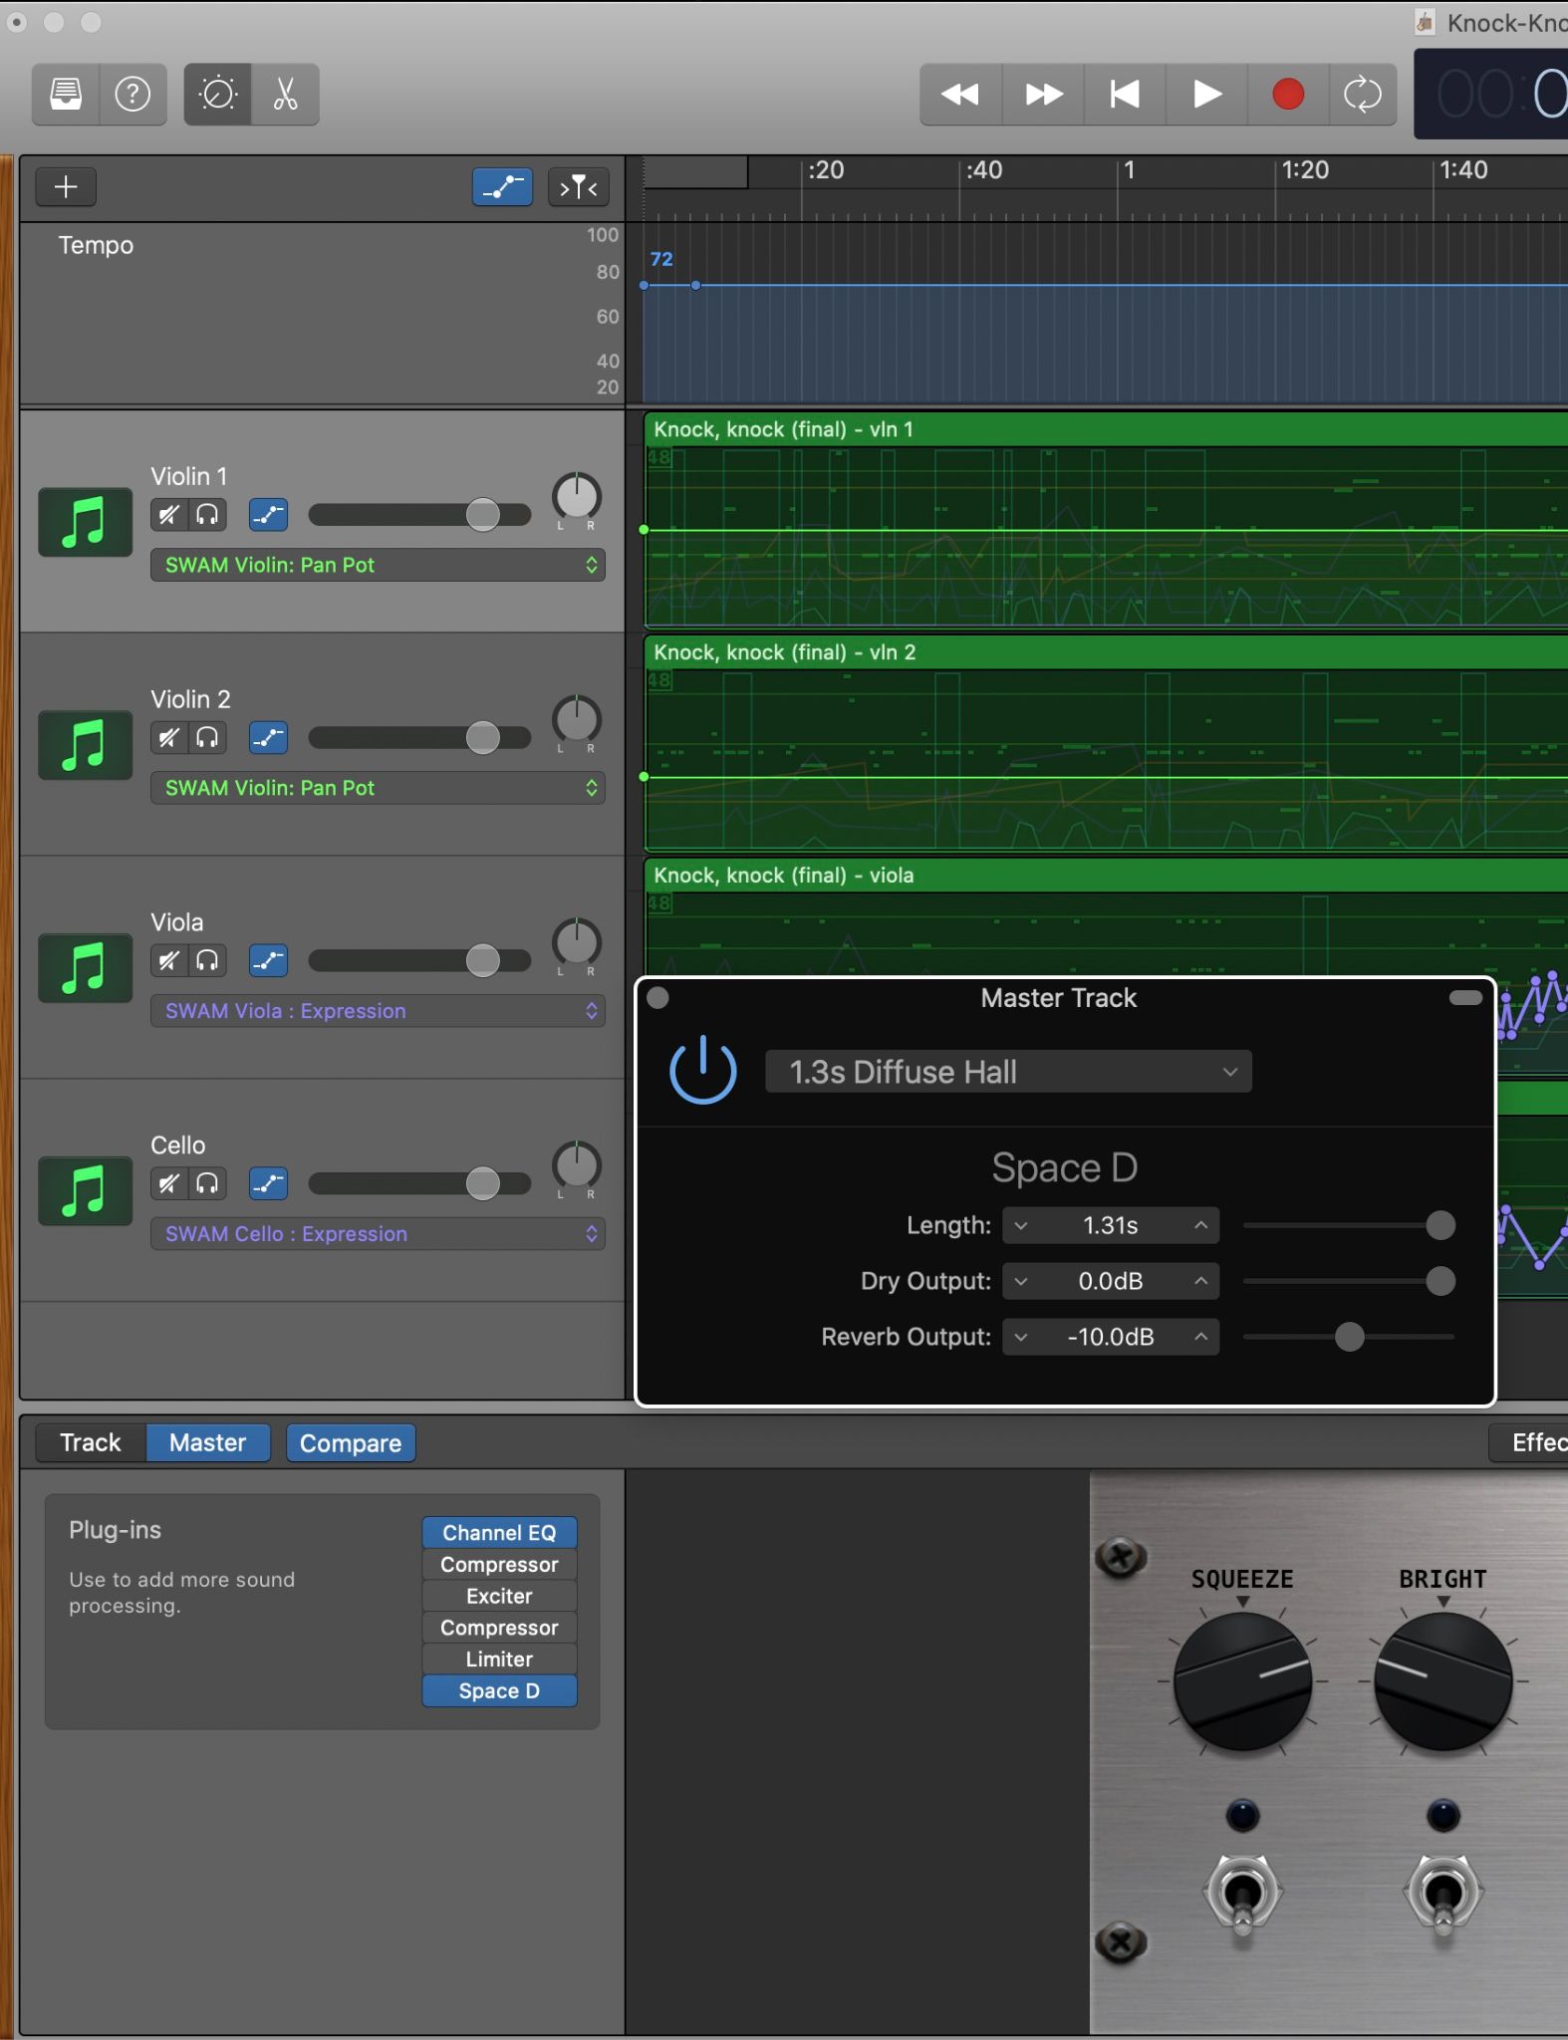Solo the Cello track with headphones
Screen dimensions: 1568x2040
pos(207,1183)
